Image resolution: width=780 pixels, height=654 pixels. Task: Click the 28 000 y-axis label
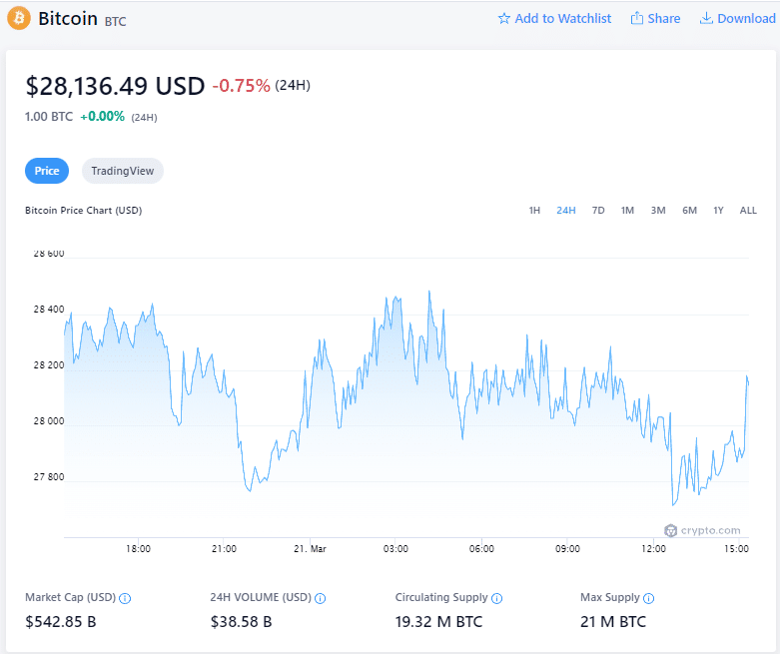pyautogui.click(x=49, y=421)
